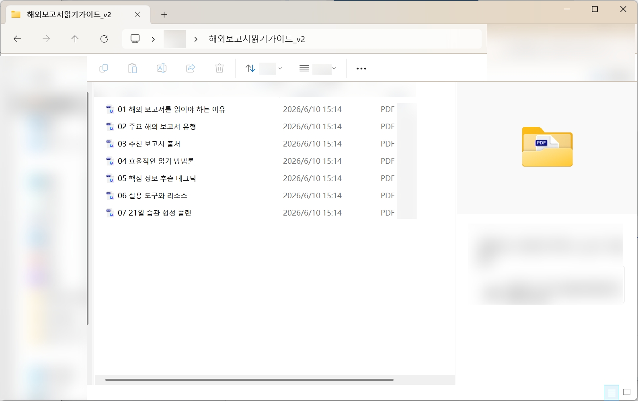
Task: Switch to large thumbnails view in status bar
Action: [x=627, y=393]
